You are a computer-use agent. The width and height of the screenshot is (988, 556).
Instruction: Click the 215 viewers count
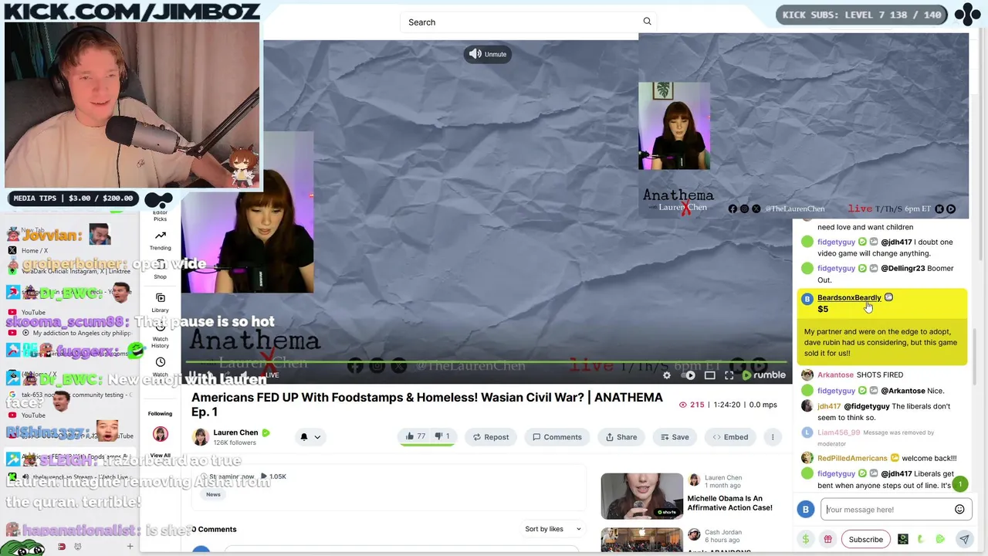691,405
